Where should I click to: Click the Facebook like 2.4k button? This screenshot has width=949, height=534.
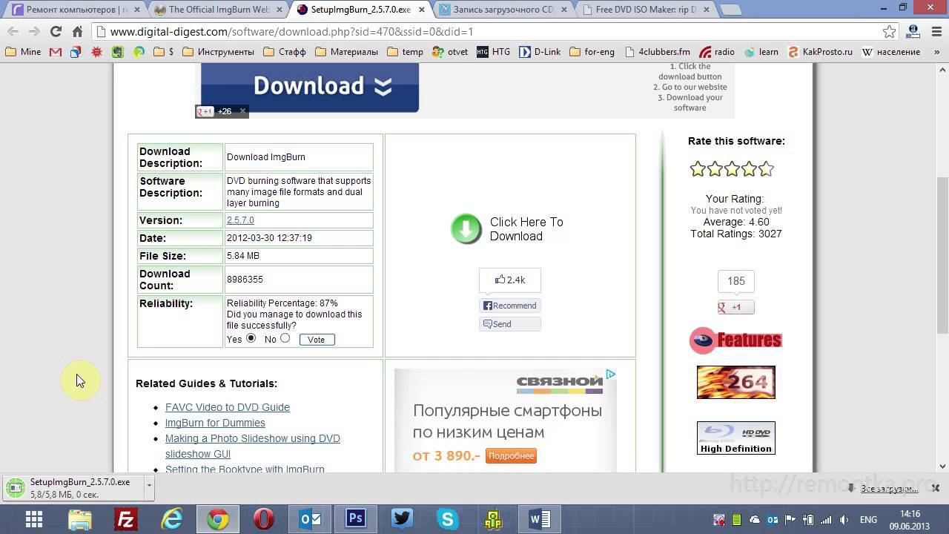click(x=510, y=280)
